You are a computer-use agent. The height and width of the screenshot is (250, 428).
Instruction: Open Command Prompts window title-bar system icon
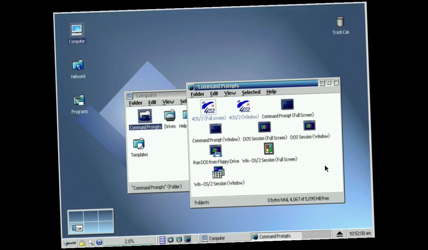click(x=191, y=87)
